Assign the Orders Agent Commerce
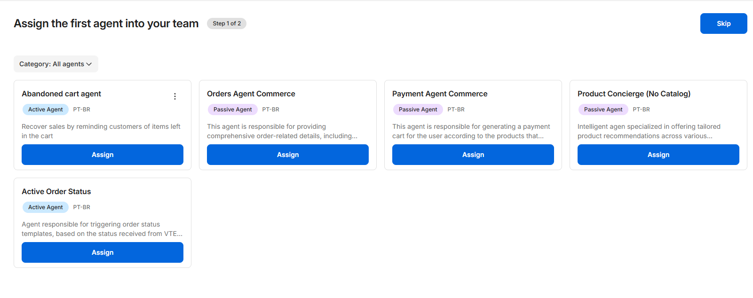Viewport: 753px width, 298px height. point(288,155)
